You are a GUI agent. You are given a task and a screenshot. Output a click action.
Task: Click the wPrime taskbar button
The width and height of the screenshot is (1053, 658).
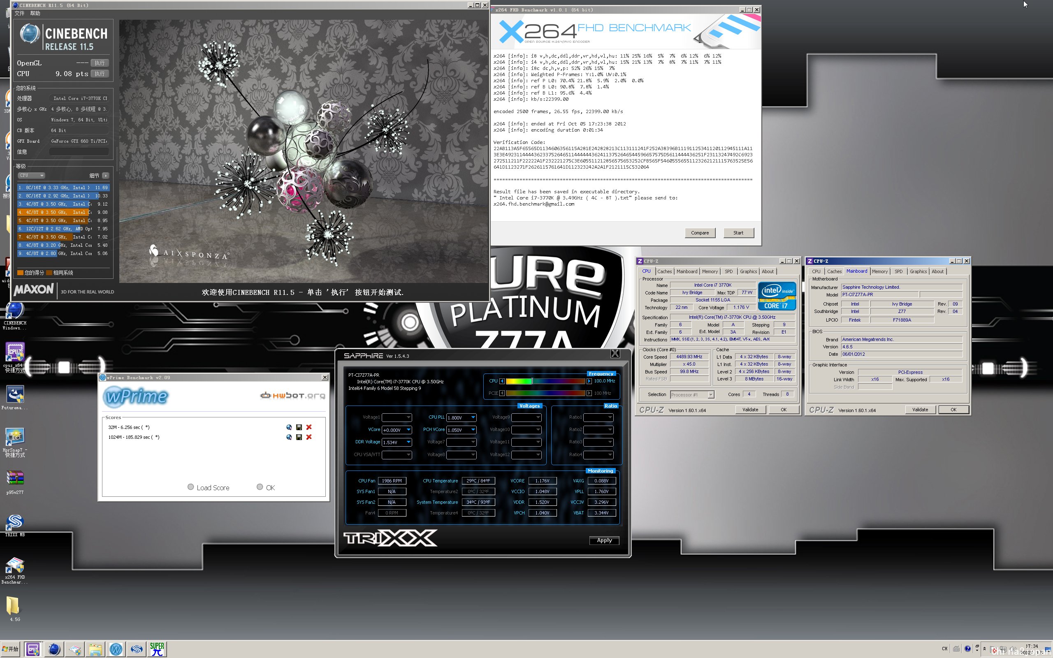click(116, 649)
